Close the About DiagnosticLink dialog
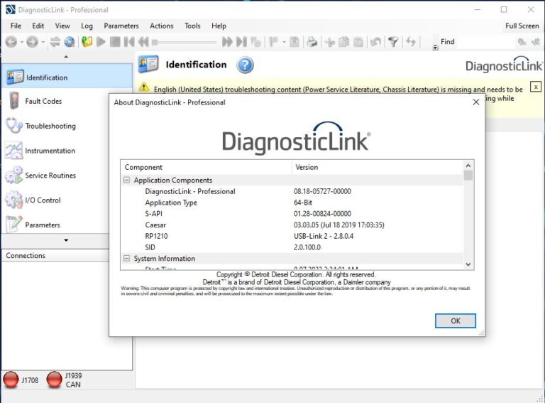The width and height of the screenshot is (545, 403). pyautogui.click(x=476, y=102)
